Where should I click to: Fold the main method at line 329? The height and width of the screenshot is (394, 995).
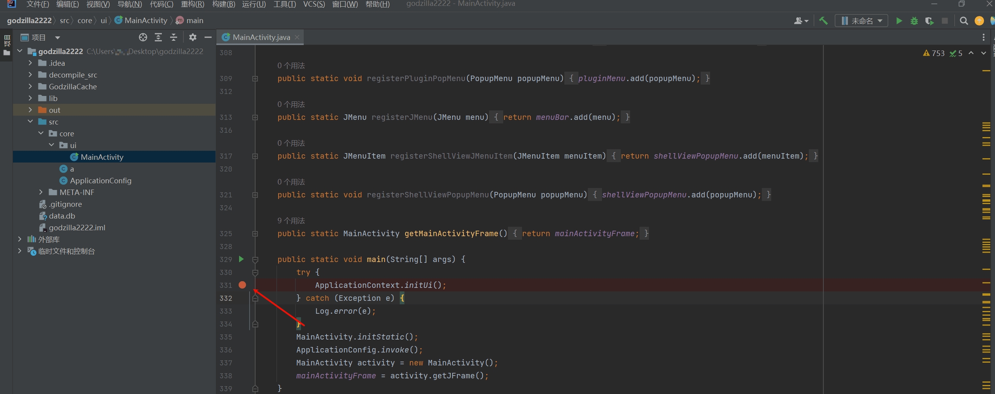255,260
